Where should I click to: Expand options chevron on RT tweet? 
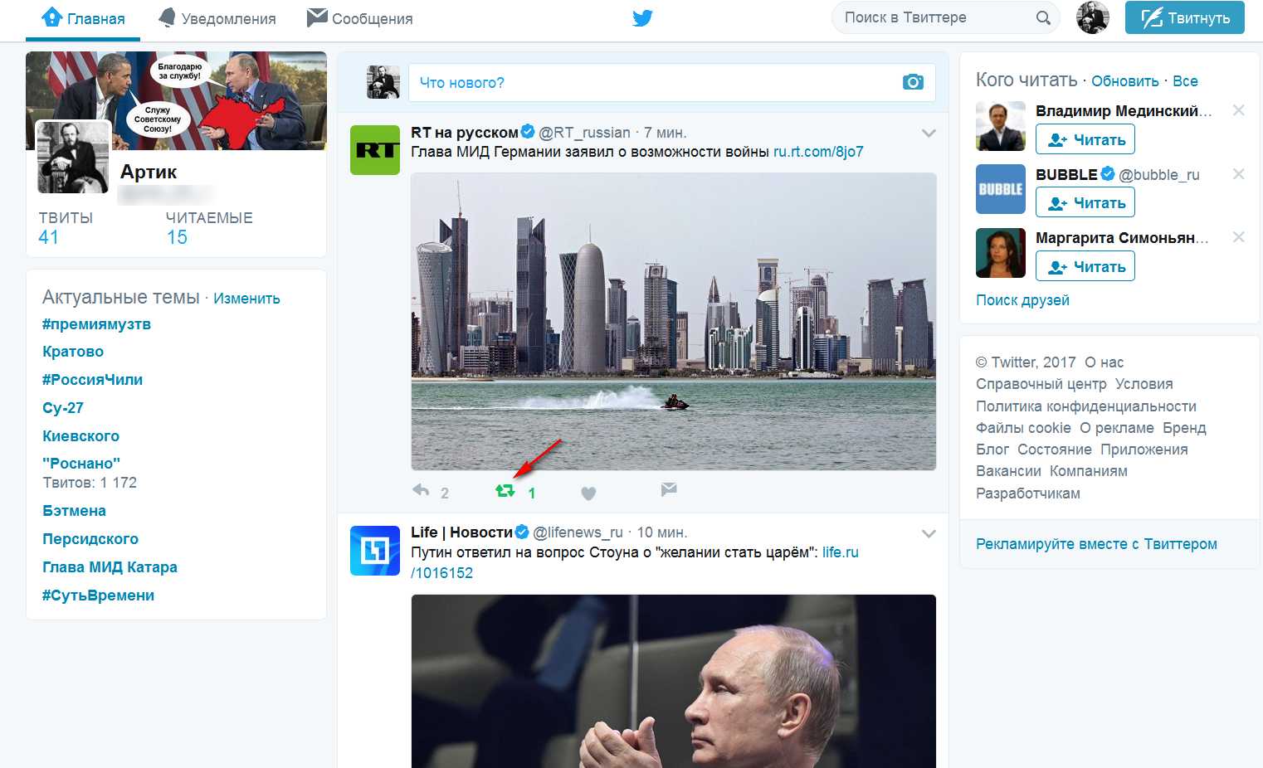tap(929, 134)
